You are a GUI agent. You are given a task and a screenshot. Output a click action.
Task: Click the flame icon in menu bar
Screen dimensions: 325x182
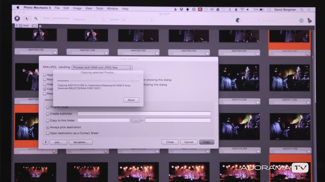[175, 9]
